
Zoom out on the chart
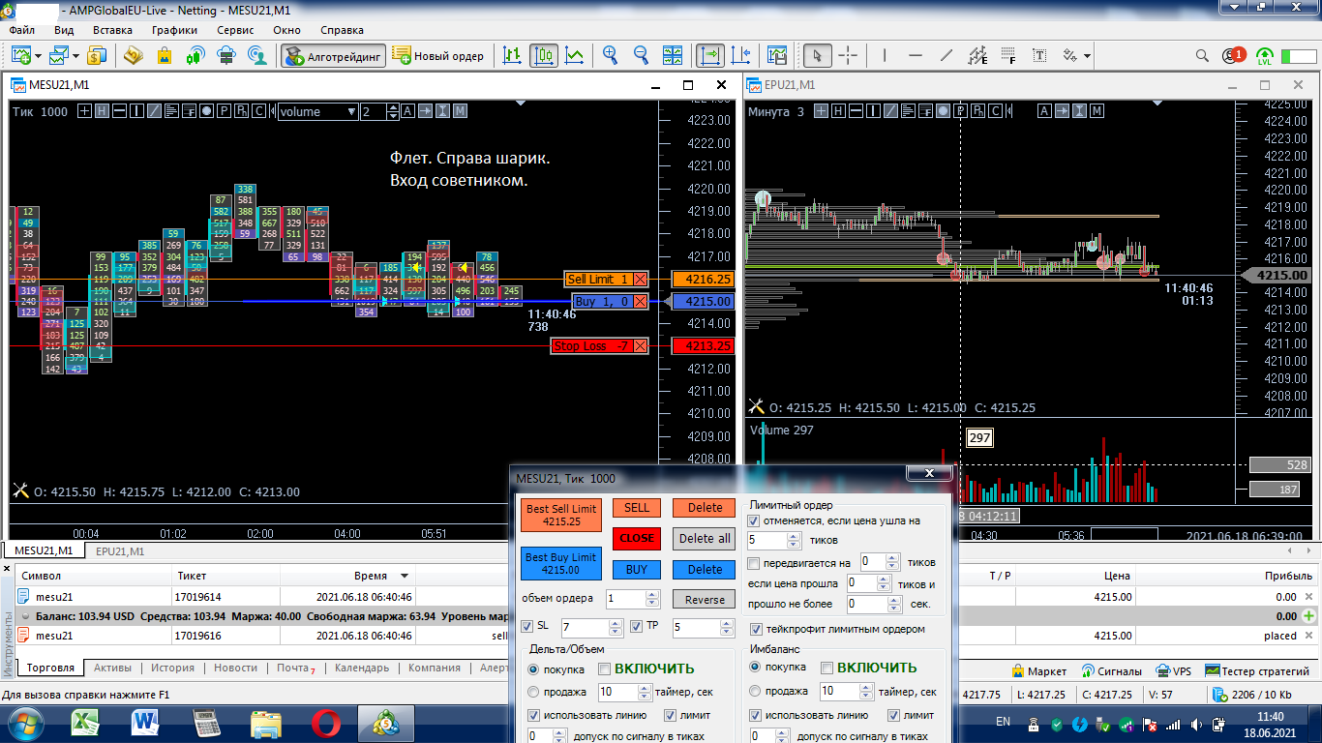coord(641,55)
